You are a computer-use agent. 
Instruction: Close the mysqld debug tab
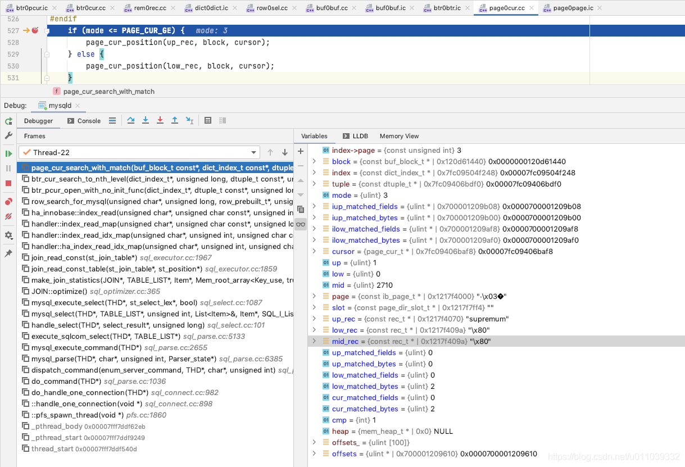tap(78, 106)
